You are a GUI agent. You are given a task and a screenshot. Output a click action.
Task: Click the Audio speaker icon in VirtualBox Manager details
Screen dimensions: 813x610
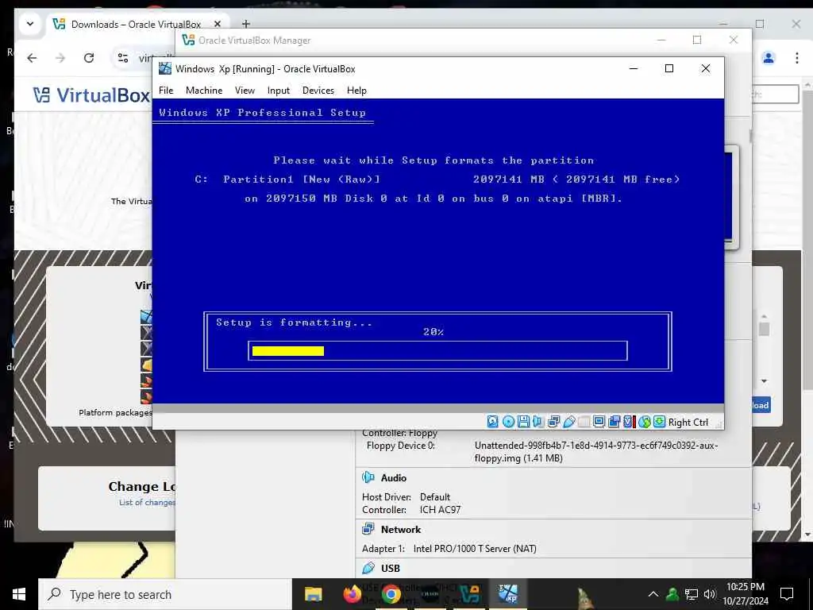(x=368, y=477)
